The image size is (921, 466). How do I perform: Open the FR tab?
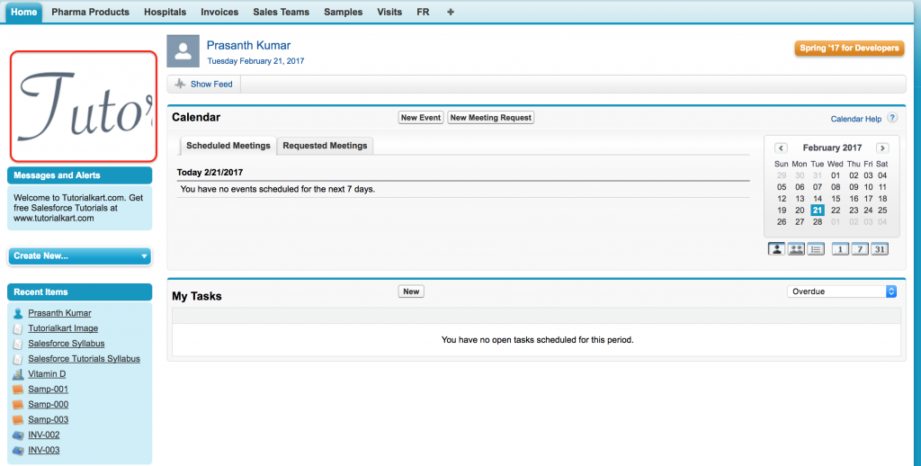(423, 12)
